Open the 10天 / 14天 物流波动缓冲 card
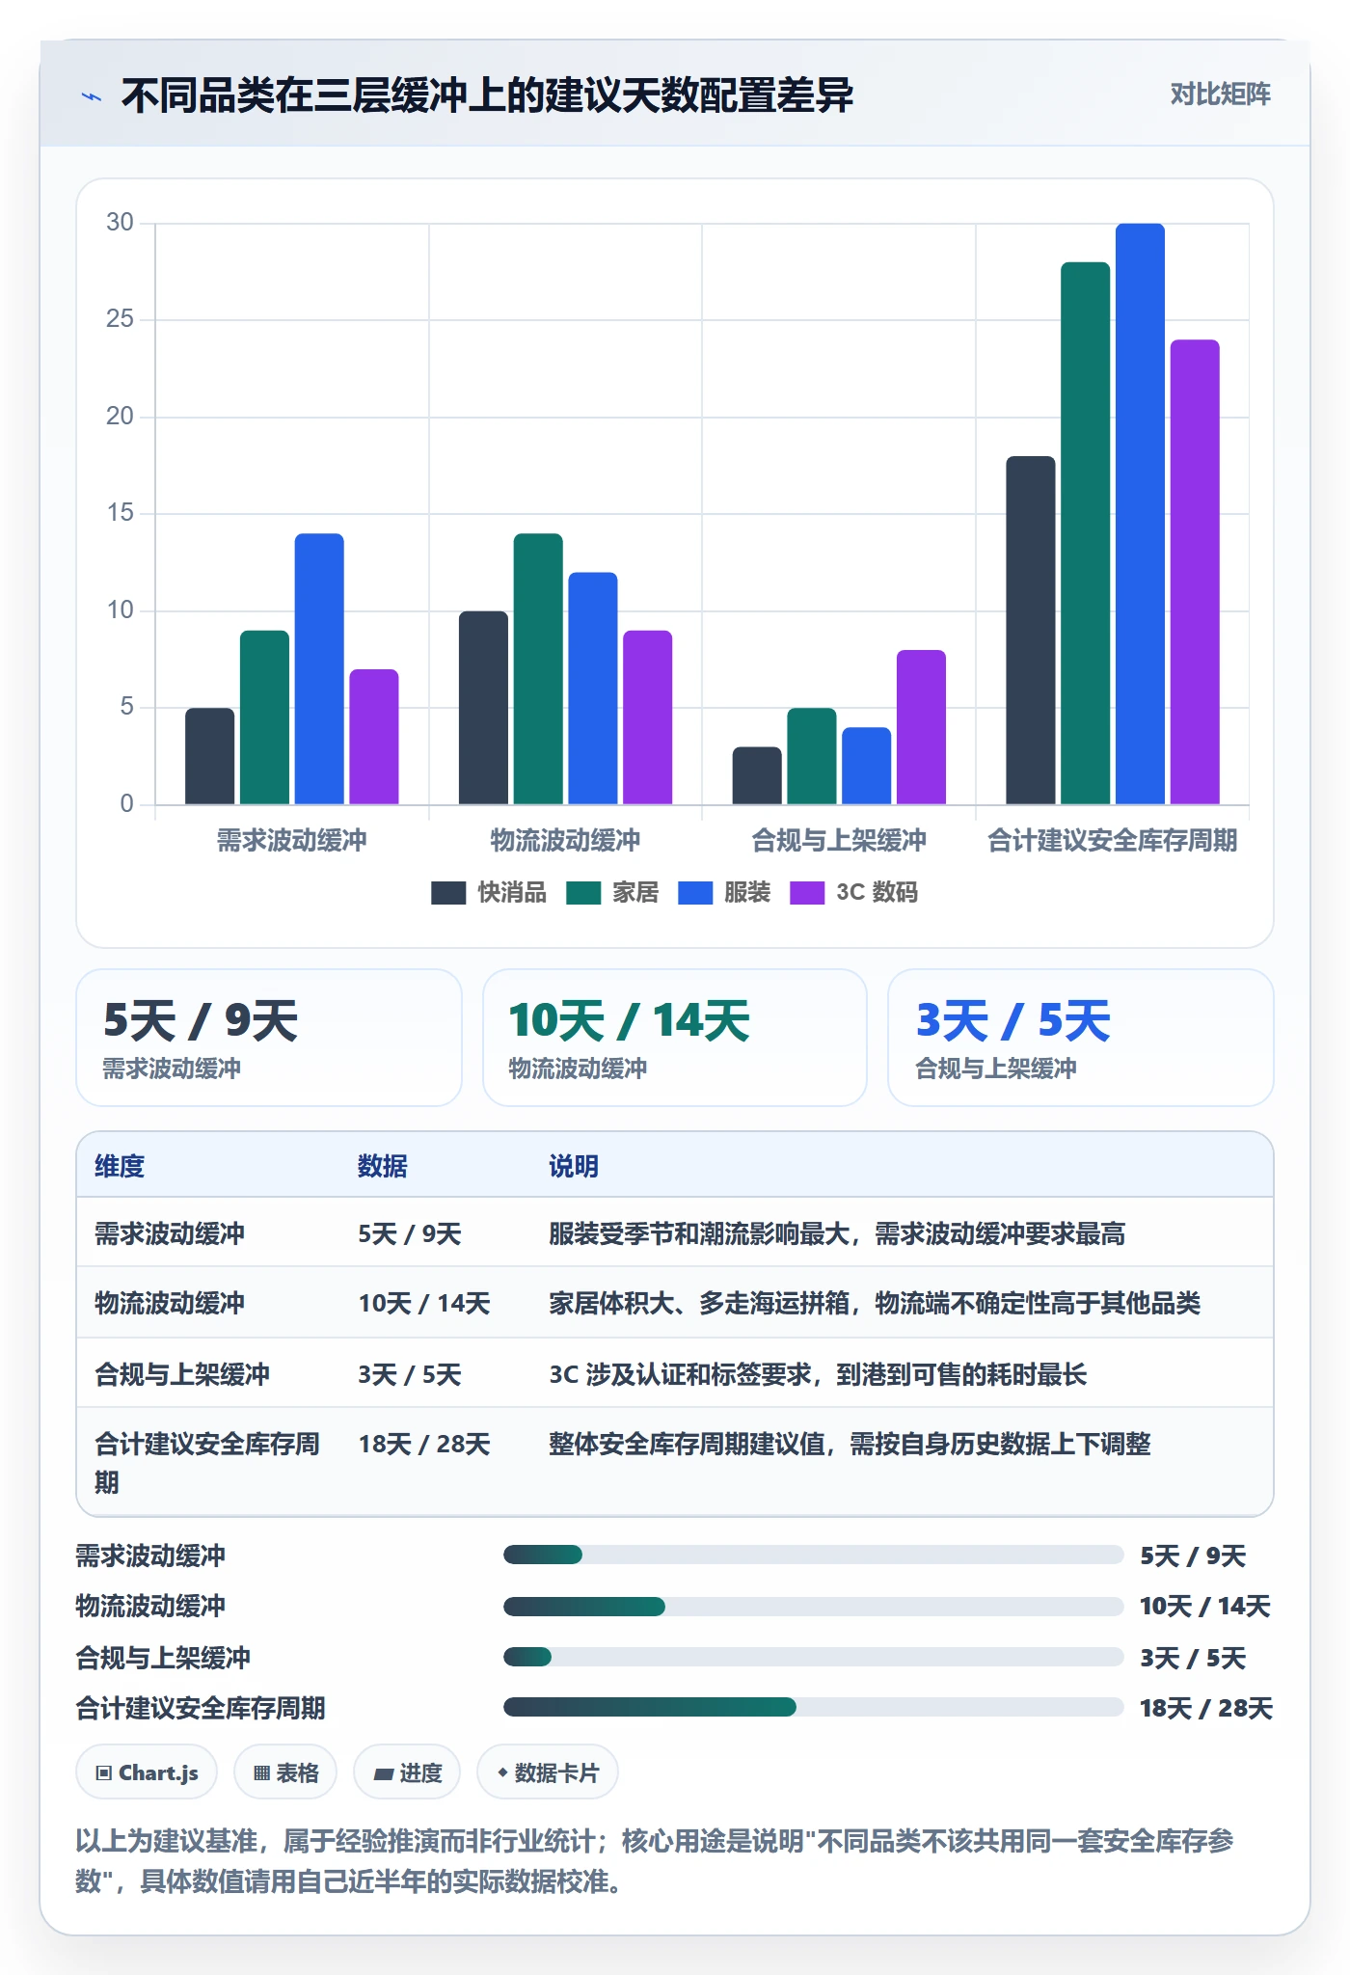This screenshot has height=1975, width=1350. click(675, 1038)
